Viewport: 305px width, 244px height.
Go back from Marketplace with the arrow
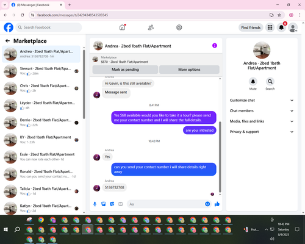(7, 41)
